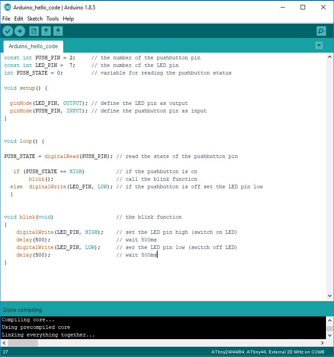This screenshot has height=357, width=334.
Task: Open the Help menu
Action: point(68,19)
